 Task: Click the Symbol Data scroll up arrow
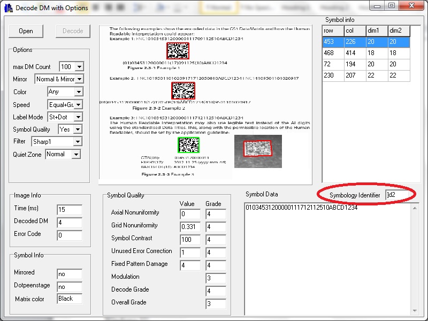tap(415, 208)
